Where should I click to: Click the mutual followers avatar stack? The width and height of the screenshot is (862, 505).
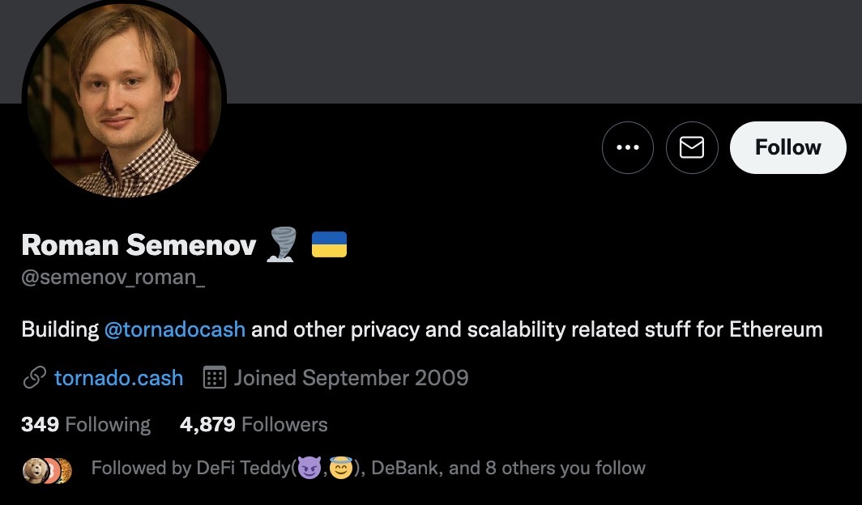coord(47,469)
